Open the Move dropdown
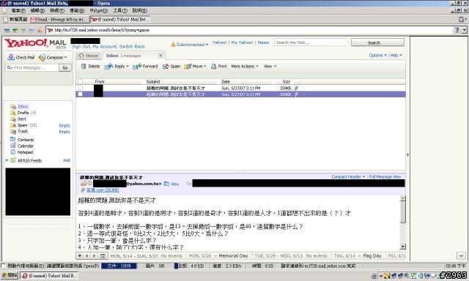This screenshot has height=281, width=469. pos(195,67)
